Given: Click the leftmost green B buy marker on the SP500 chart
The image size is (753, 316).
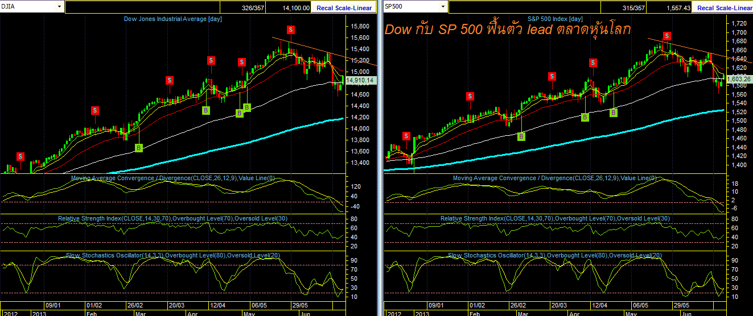Looking at the screenshot, I should click(521, 136).
